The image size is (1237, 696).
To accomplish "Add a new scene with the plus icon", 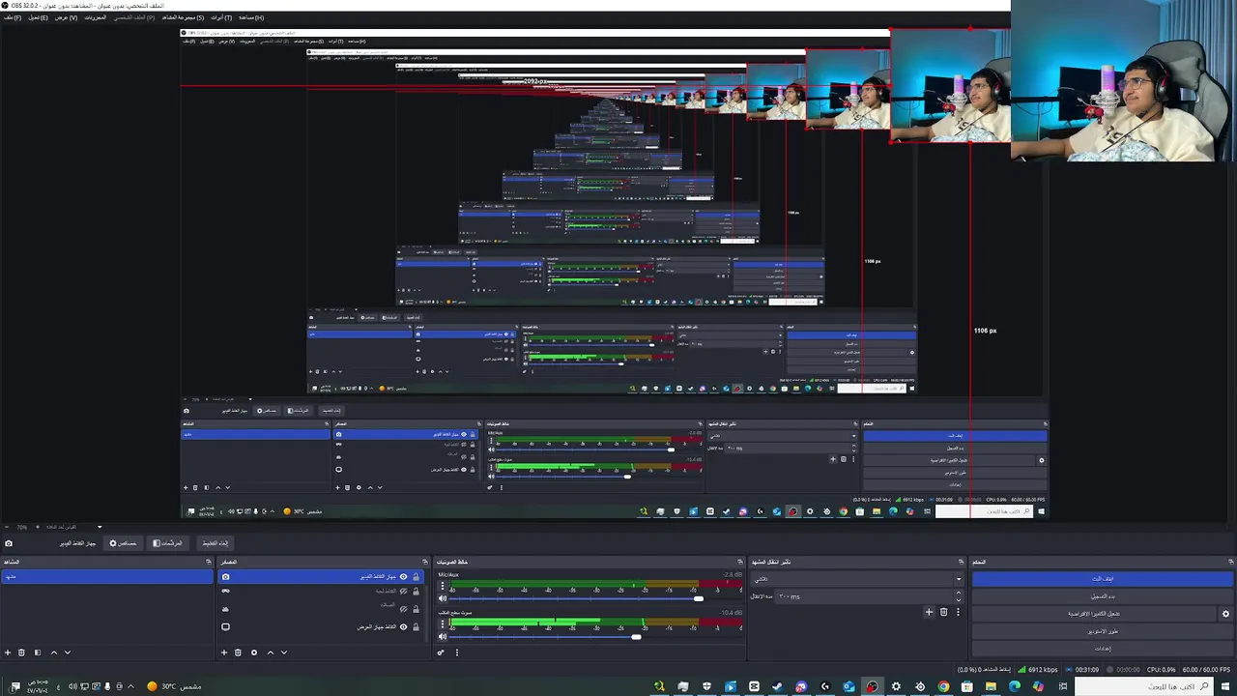I will pyautogui.click(x=8, y=652).
